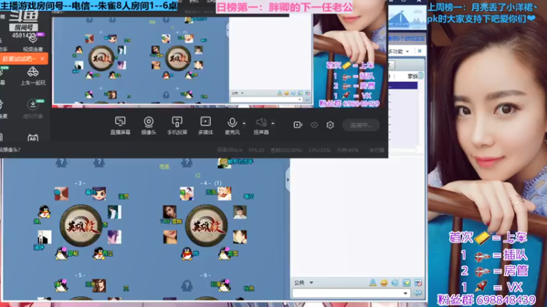The height and width of the screenshot is (307, 547).
Task: Open the chat input history dropdown arrow
Action: click(x=405, y=293)
